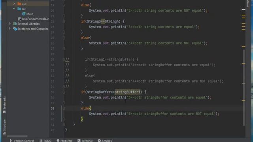Image resolution: width=253 pixels, height=142 pixels.
Task: Select 'External Libraries' label
Action: coord(28,24)
